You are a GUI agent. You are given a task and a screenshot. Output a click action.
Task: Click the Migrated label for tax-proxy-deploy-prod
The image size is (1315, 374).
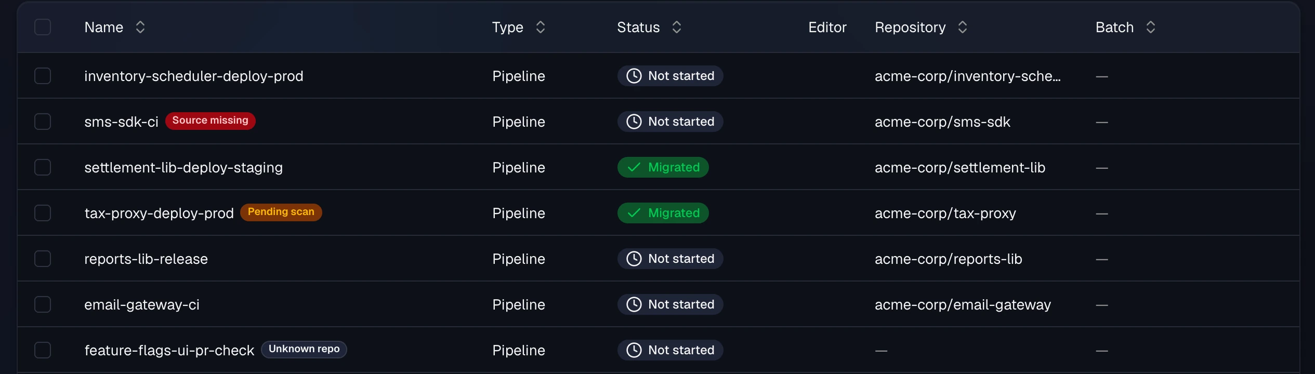tap(674, 213)
